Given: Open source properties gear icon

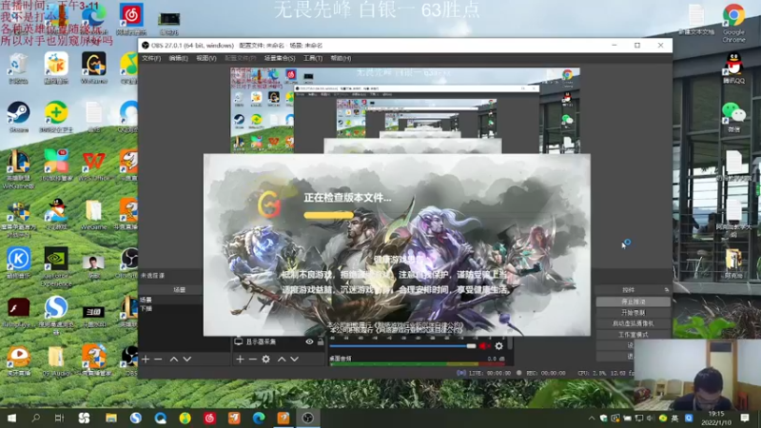Looking at the screenshot, I should click(266, 360).
